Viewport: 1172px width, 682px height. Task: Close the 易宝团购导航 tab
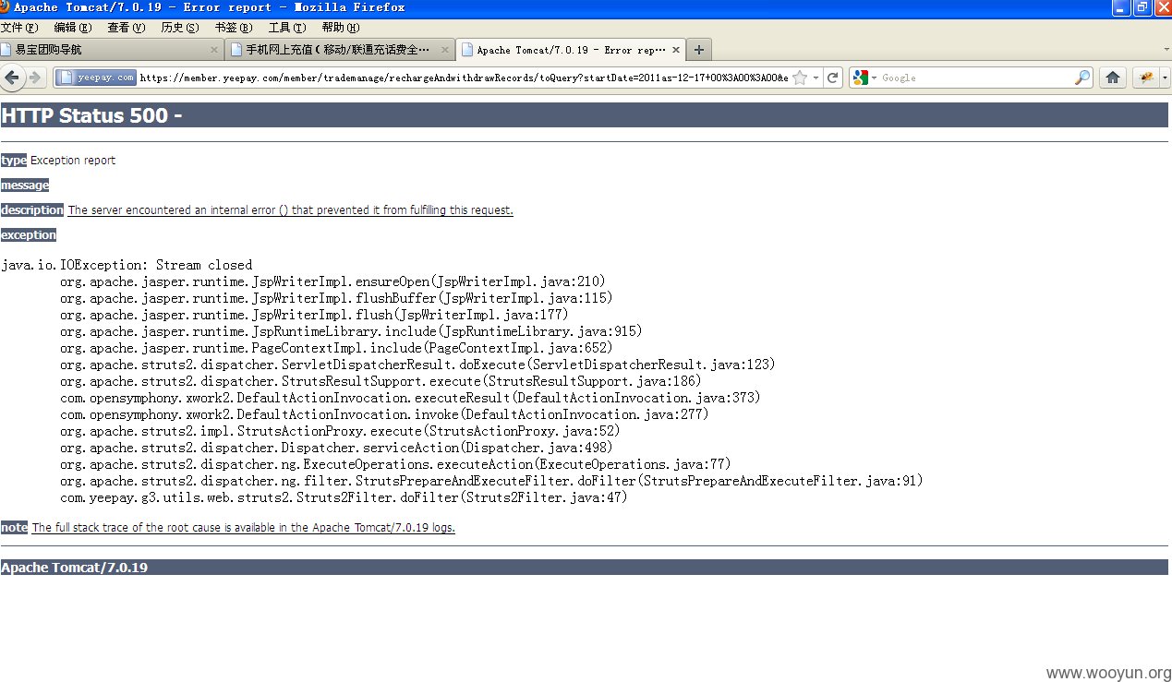click(x=214, y=50)
